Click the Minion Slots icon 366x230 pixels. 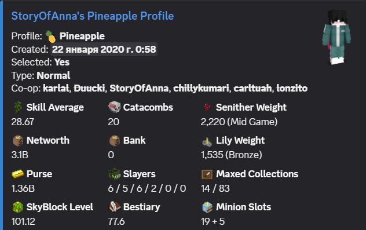(x=207, y=207)
